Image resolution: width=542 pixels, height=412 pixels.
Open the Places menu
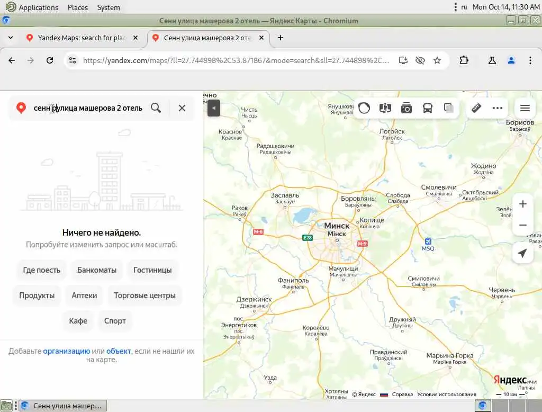(x=78, y=7)
